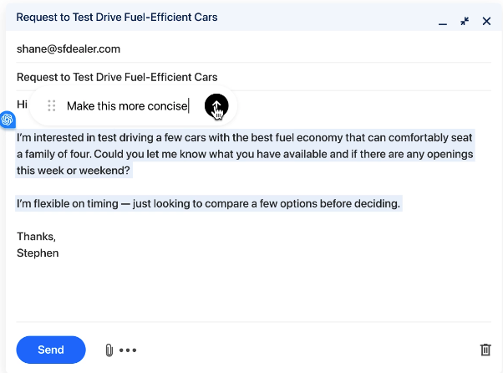Click the 'I'm flexible on timing' sentence
The width and height of the screenshot is (503, 373).
(208, 203)
